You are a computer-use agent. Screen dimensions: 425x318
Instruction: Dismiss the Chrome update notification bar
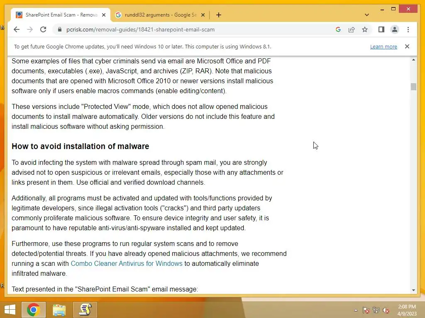pos(407,46)
